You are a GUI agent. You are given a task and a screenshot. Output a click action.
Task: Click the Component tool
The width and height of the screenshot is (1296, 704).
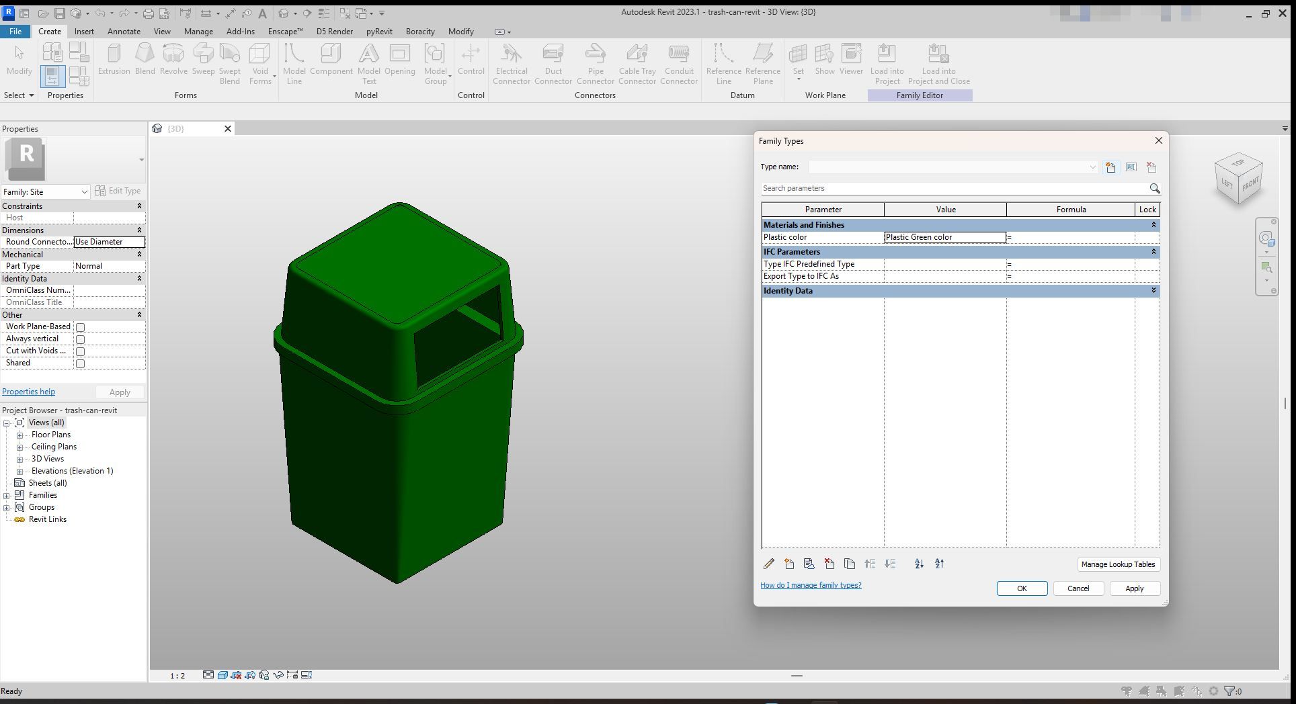[x=331, y=59]
